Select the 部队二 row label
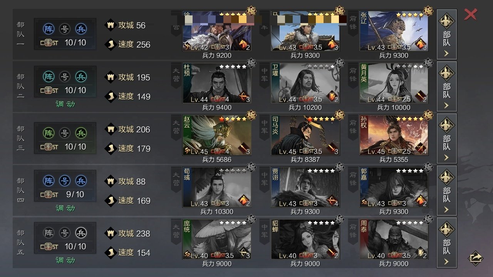This screenshot has height=277, width=493. [x=20, y=87]
